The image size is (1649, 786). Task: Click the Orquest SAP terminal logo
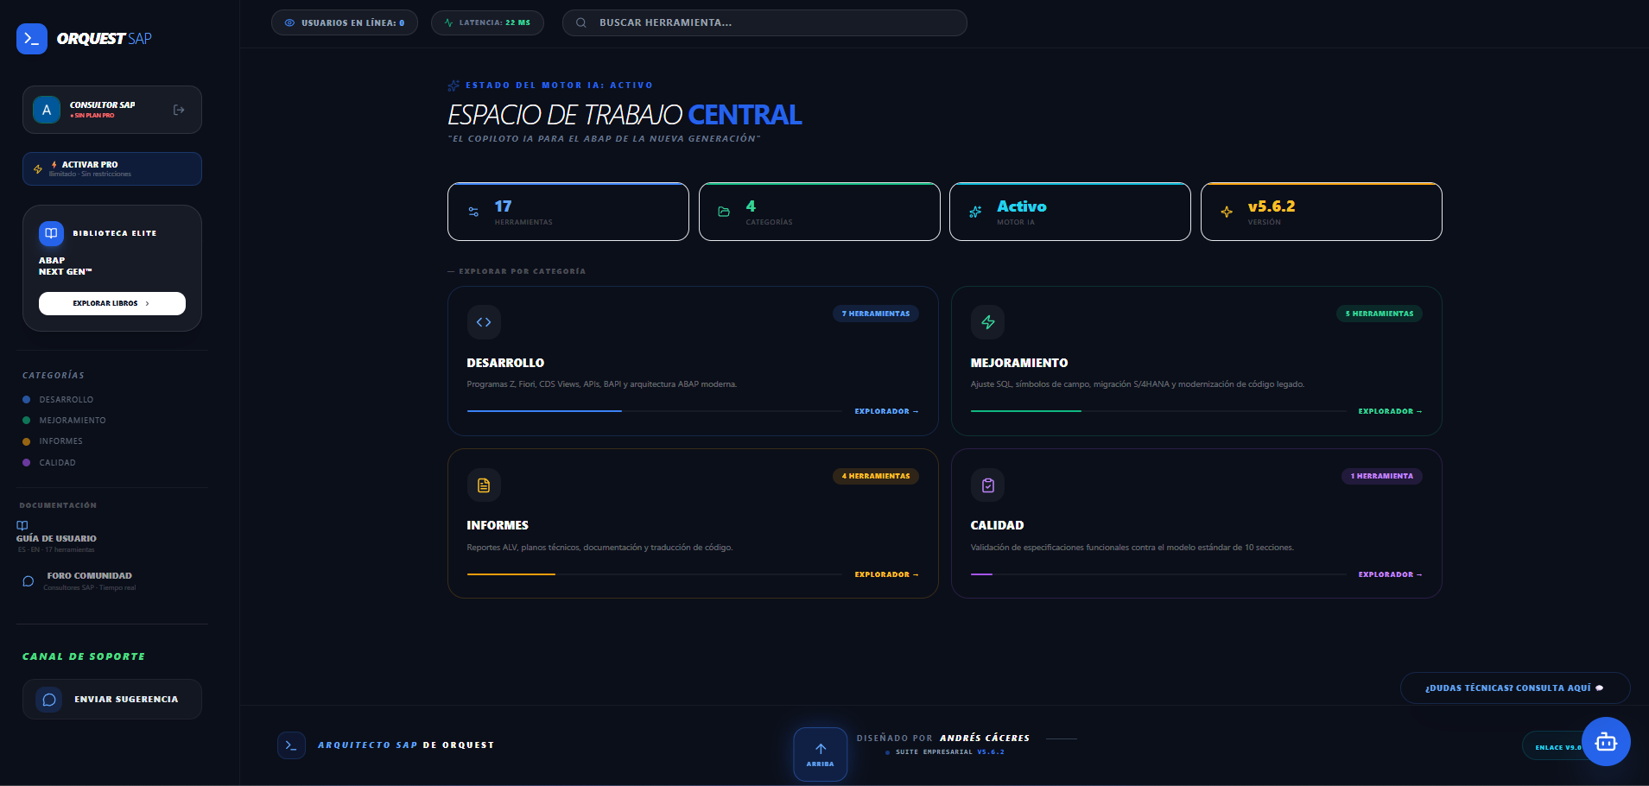tap(31, 38)
